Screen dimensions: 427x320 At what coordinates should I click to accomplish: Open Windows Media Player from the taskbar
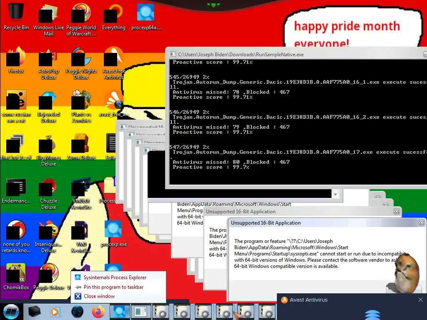coord(55,312)
